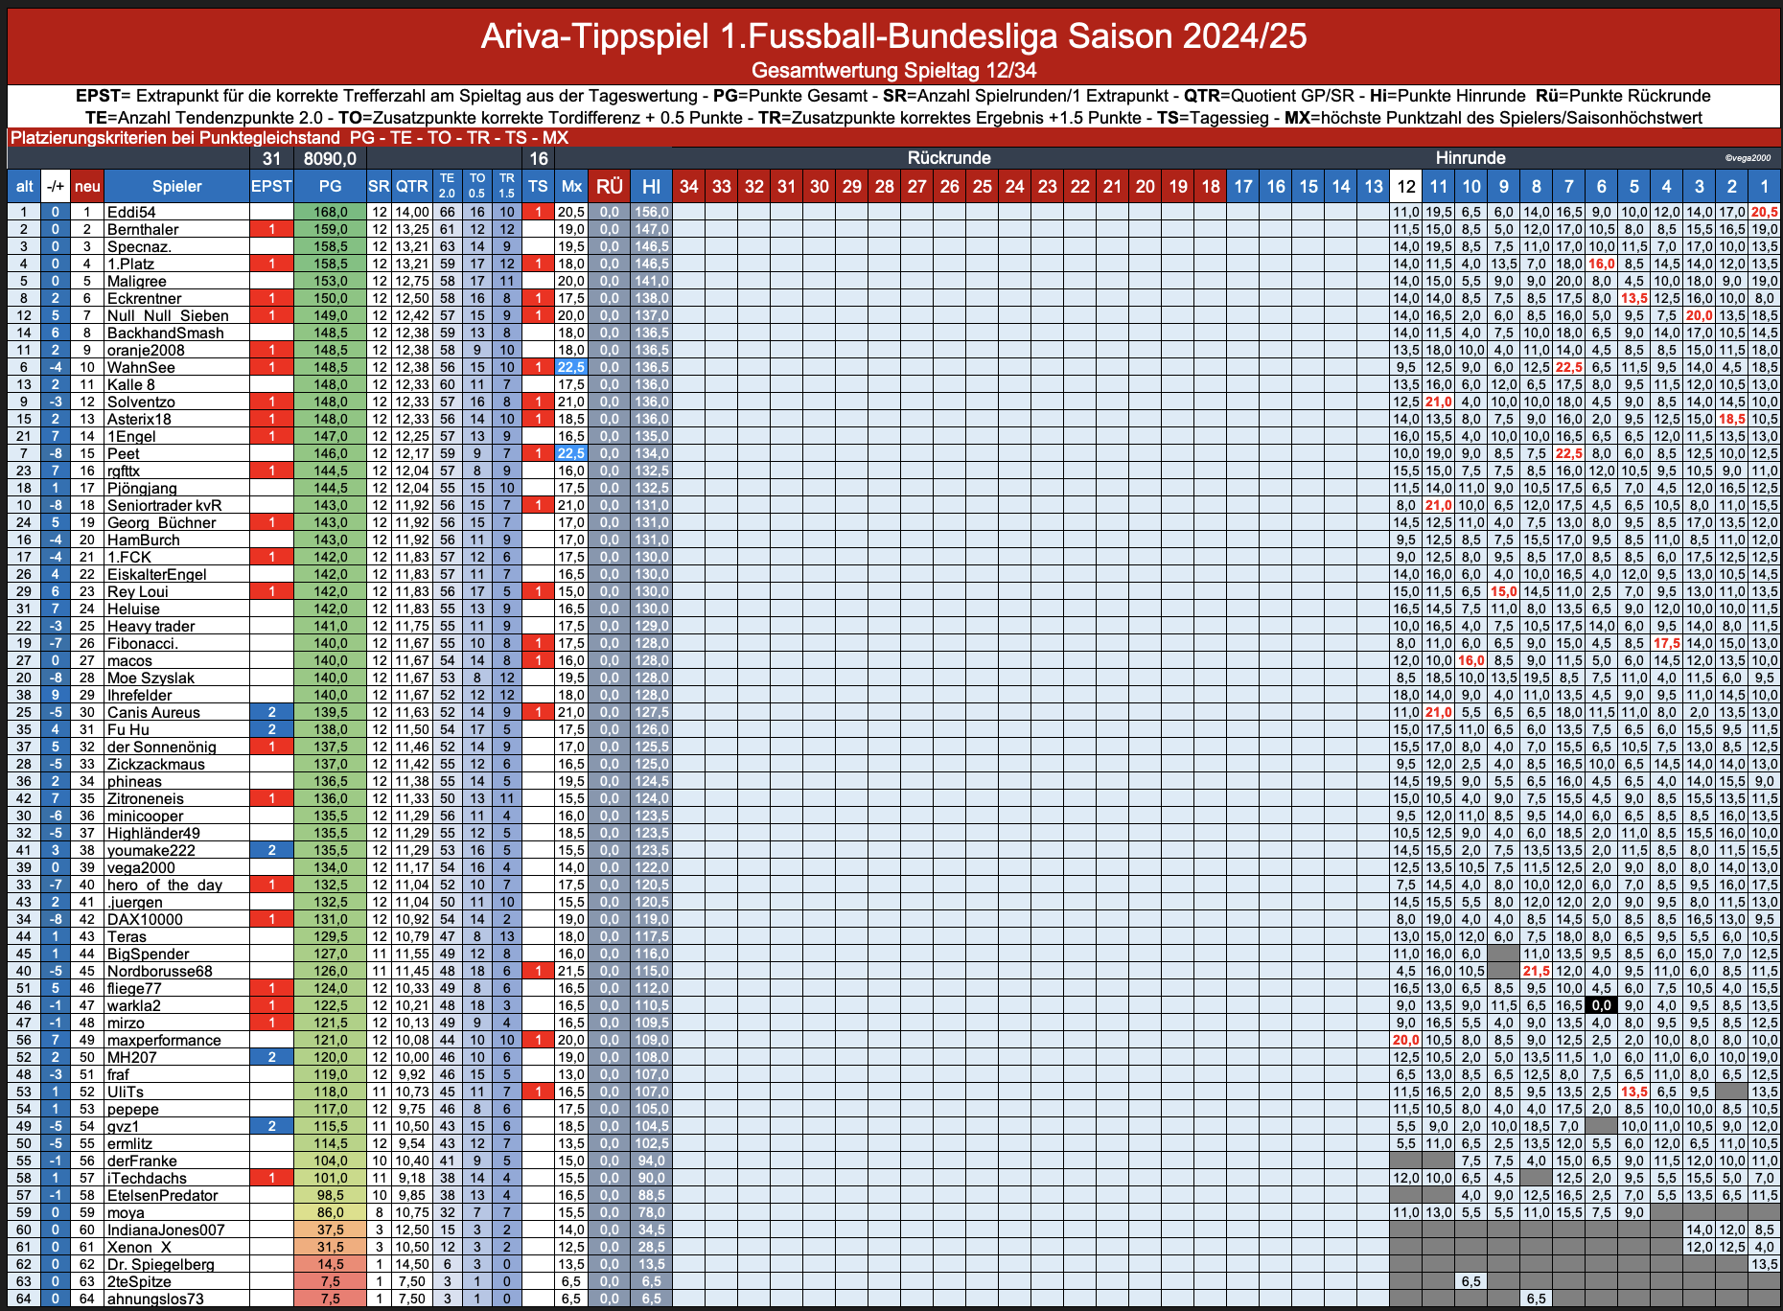
Task: Click the HI column header
Action: point(651,187)
